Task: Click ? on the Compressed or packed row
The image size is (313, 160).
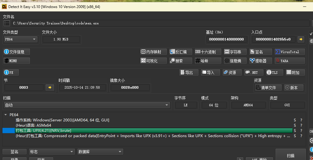Action: (x=301, y=136)
